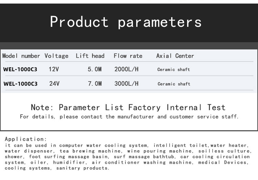Click the 24V voltage cell
This screenshot has height=180, width=258.
tap(54, 83)
